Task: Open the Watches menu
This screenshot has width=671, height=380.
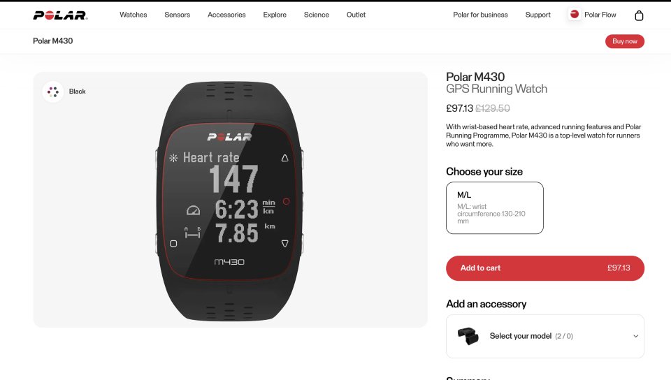Action: [x=133, y=15]
